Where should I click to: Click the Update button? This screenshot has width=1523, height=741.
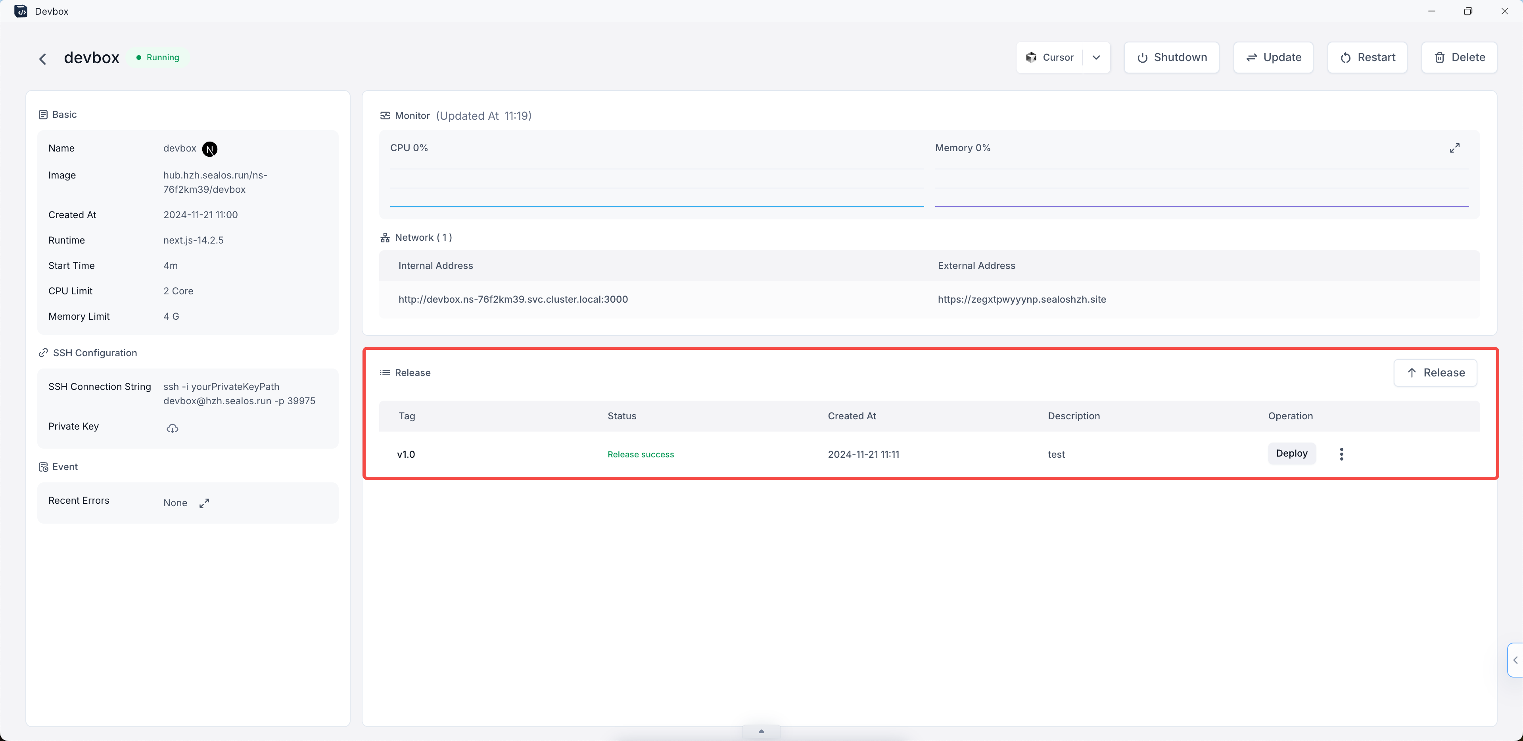click(1273, 58)
